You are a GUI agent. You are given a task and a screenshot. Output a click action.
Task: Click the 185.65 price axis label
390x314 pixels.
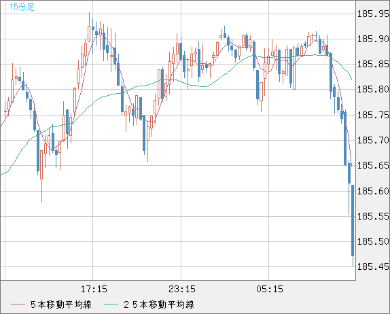coord(373,165)
